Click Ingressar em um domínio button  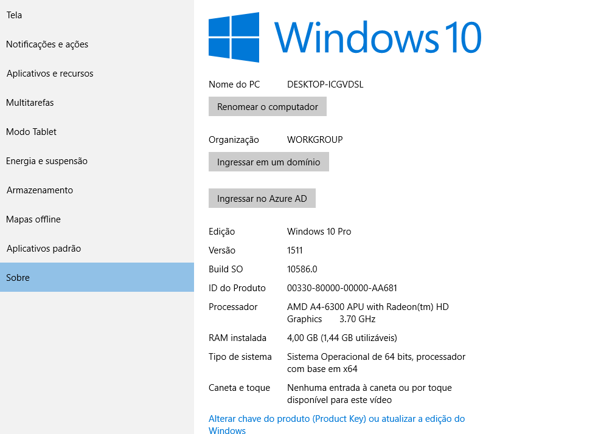(x=269, y=162)
